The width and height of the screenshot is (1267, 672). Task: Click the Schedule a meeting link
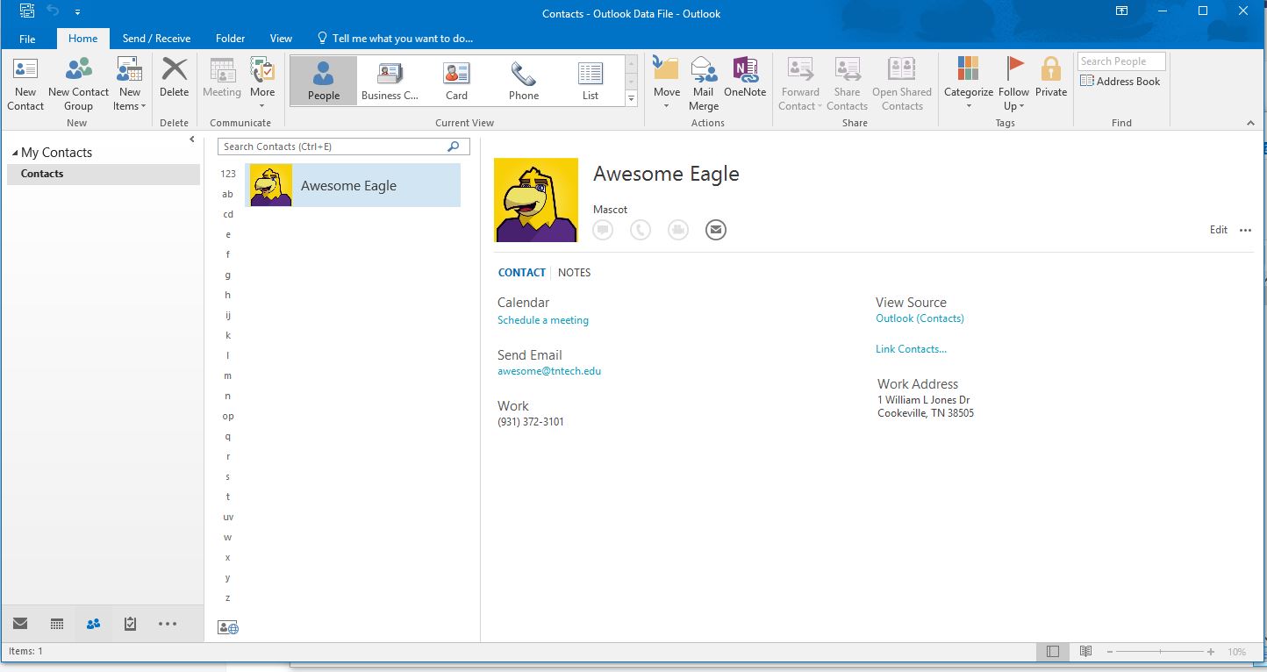tap(542, 320)
